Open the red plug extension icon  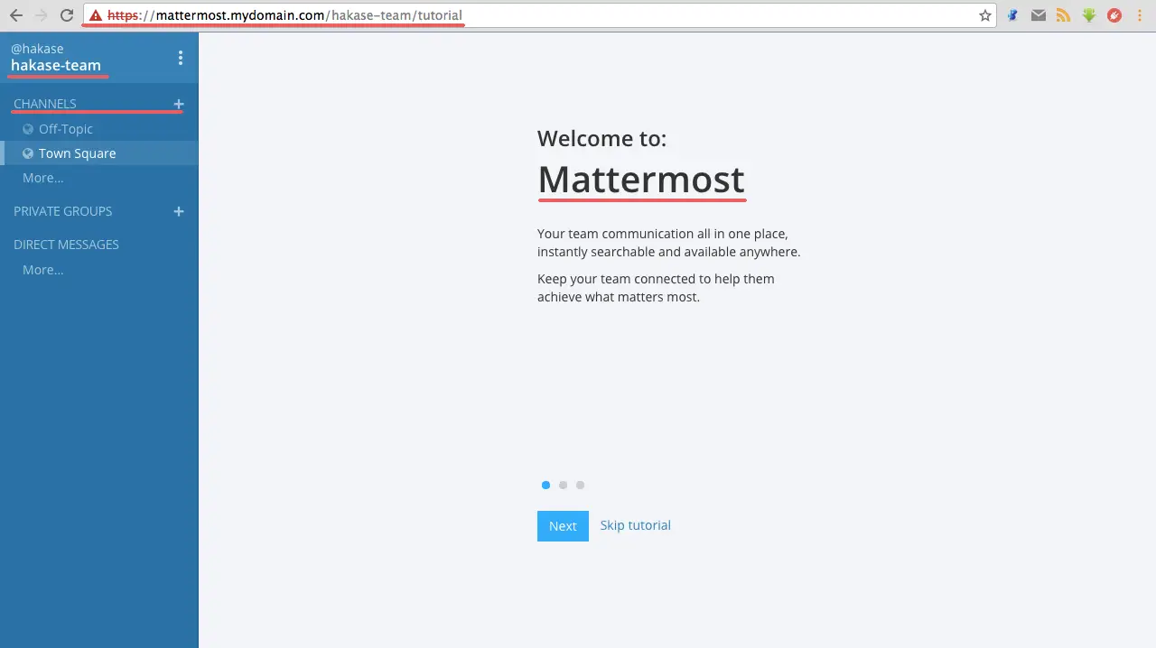pos(1114,15)
